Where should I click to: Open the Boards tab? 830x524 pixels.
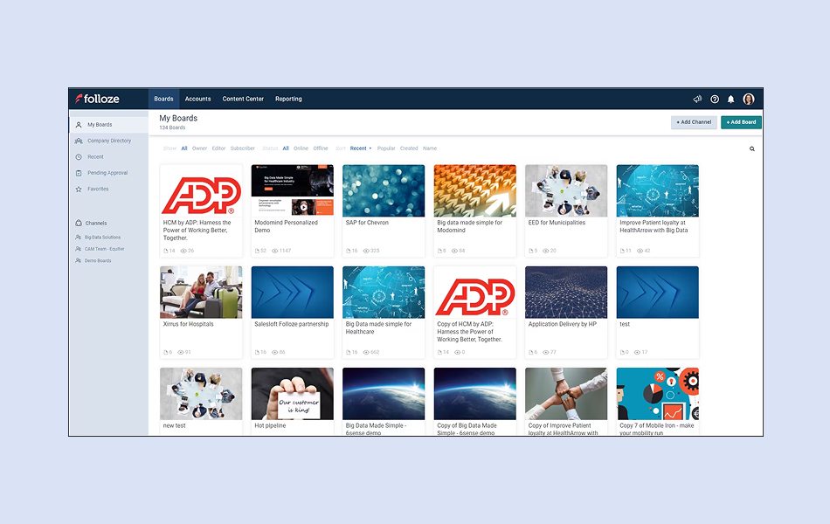click(163, 99)
